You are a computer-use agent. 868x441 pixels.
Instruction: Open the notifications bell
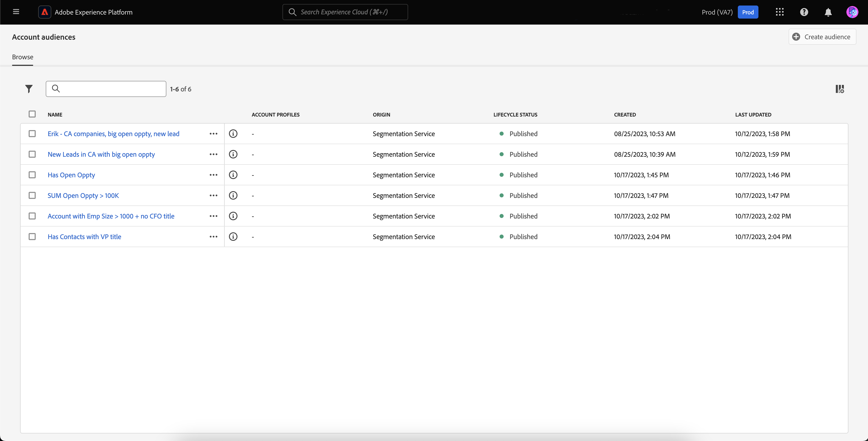pos(828,12)
